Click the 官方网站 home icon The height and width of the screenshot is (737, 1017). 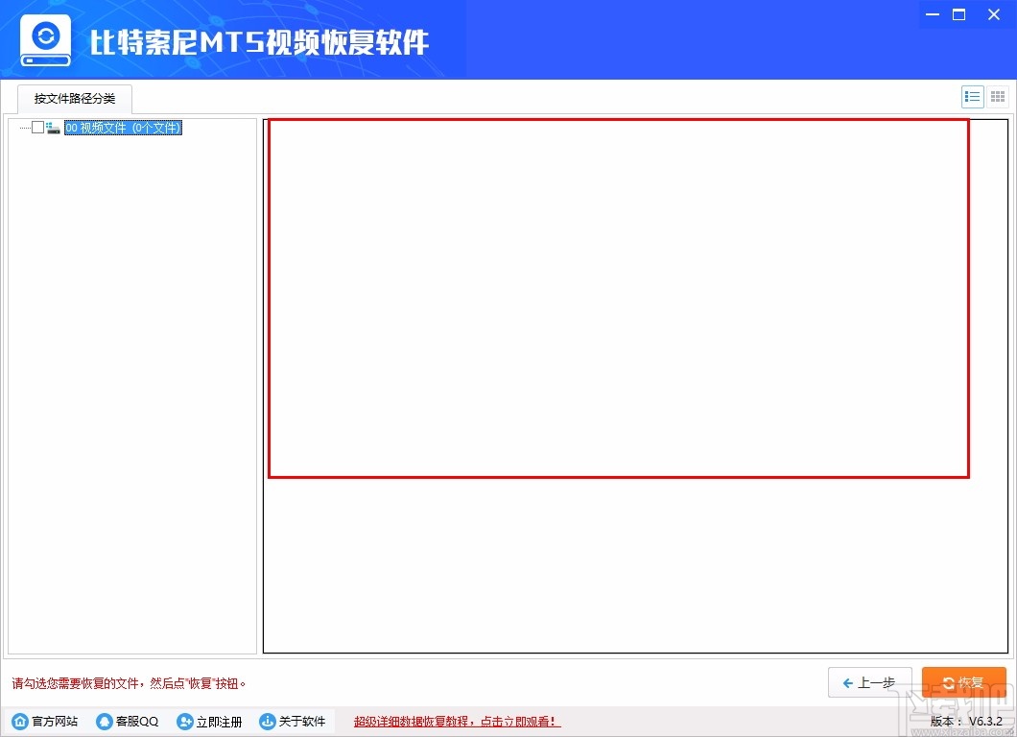pos(20,721)
